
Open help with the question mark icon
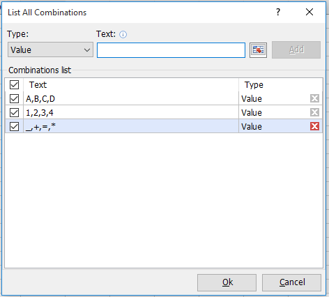click(x=278, y=12)
